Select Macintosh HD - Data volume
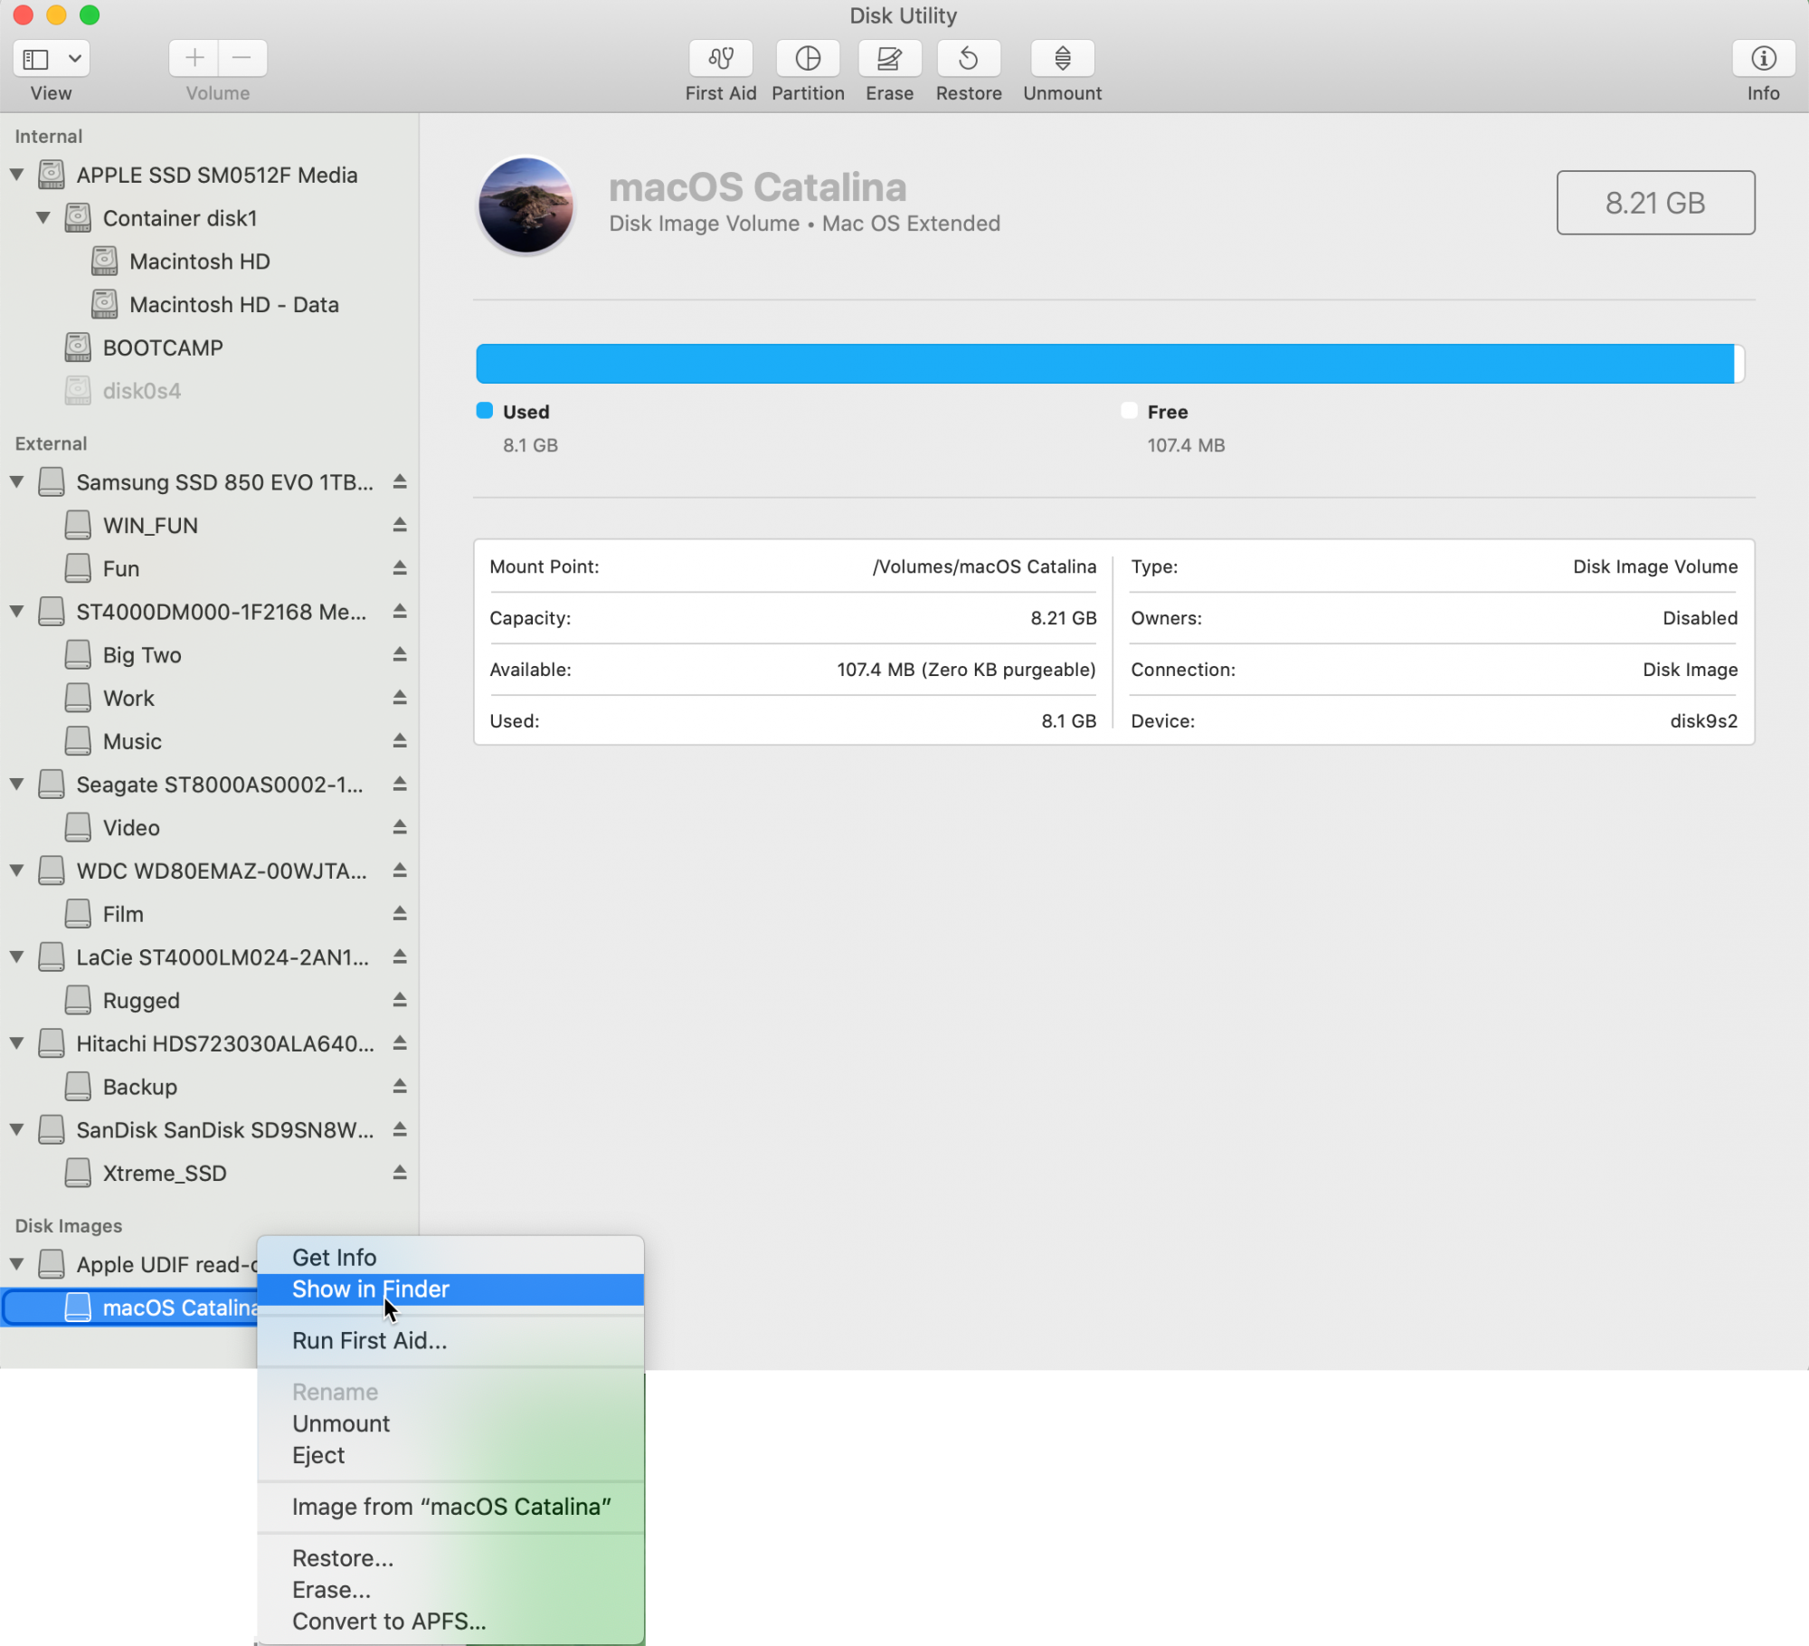This screenshot has width=1809, height=1646. (209, 305)
